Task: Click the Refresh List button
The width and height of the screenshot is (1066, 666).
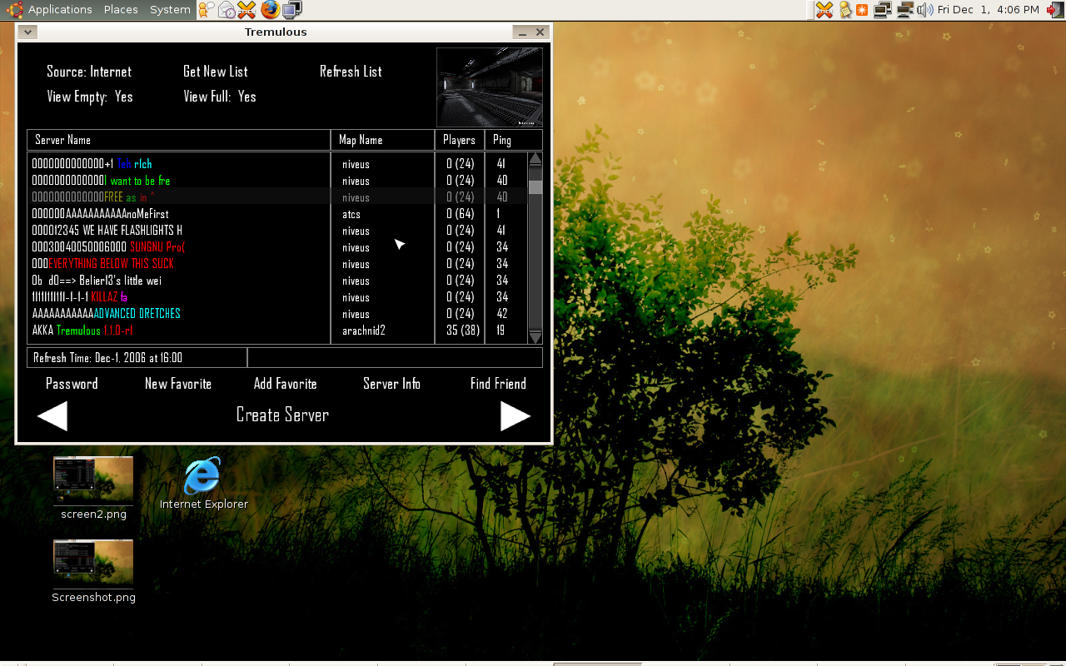Action: point(351,72)
